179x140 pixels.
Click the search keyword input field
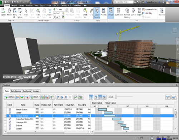coord(123,2)
